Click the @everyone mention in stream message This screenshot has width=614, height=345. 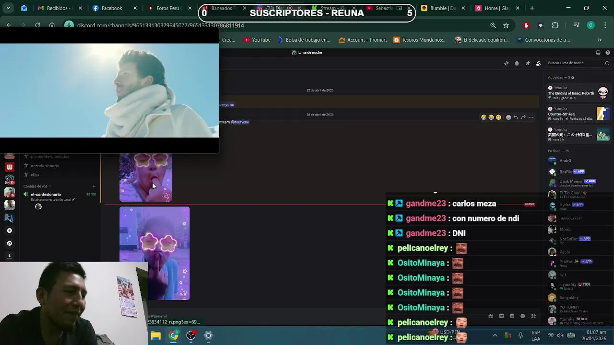coord(240,122)
